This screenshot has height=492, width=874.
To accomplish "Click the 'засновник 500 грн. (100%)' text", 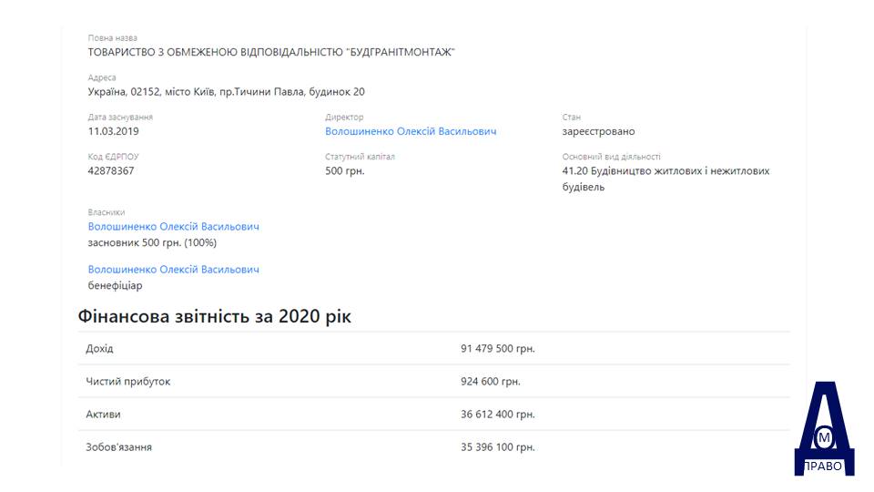I will (152, 243).
